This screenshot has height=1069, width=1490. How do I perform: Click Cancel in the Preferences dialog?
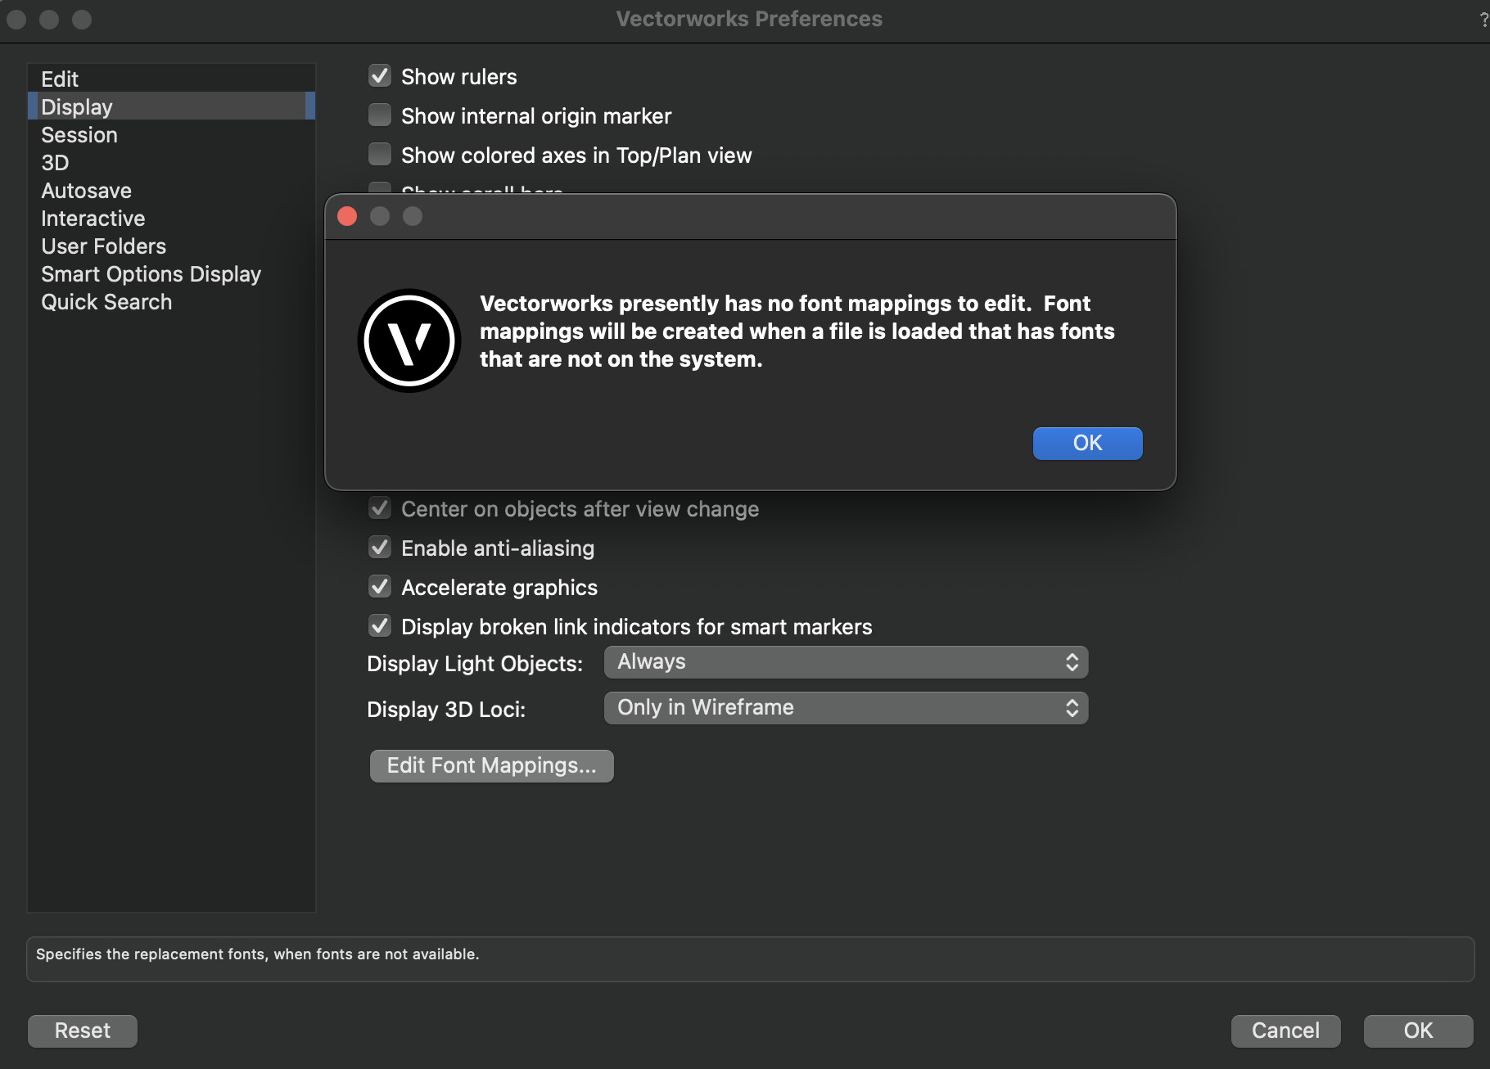(x=1285, y=1031)
